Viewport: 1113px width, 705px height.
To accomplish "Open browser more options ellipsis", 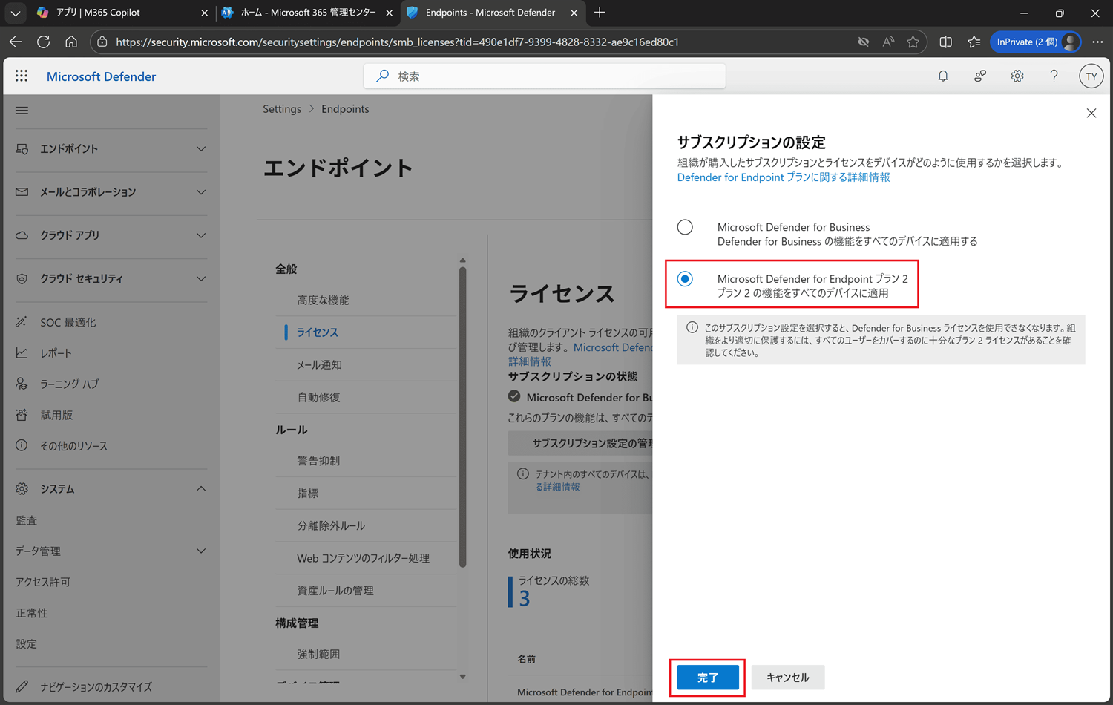I will click(x=1097, y=42).
